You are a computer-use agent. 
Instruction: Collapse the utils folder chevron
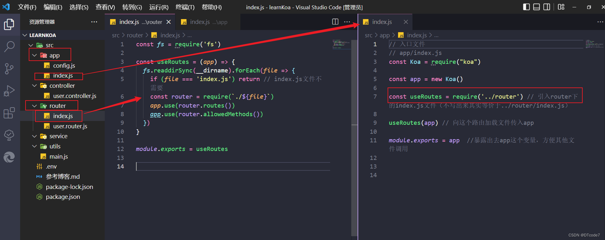pos(34,146)
